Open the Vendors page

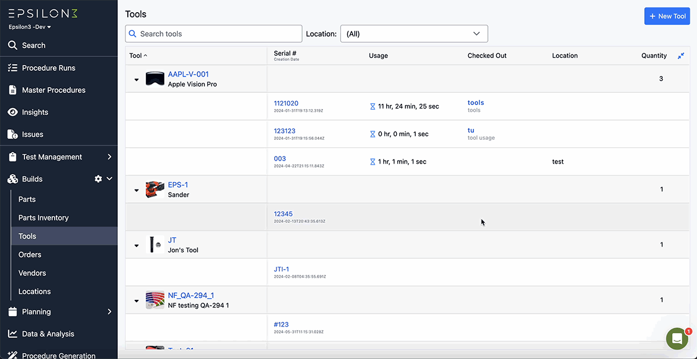pos(32,273)
